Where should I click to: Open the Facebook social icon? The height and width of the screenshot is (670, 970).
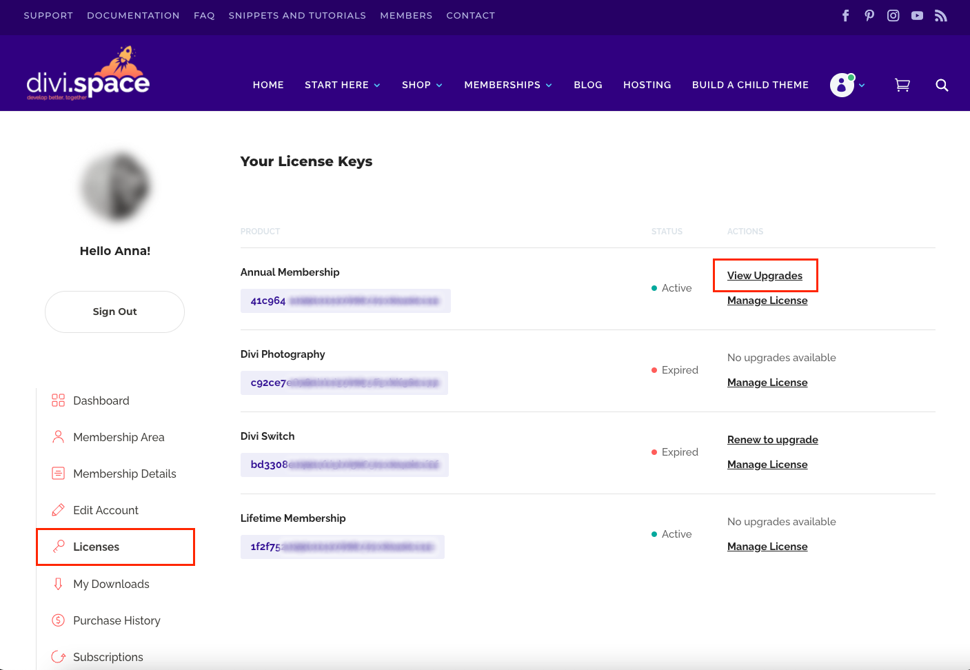coord(846,15)
